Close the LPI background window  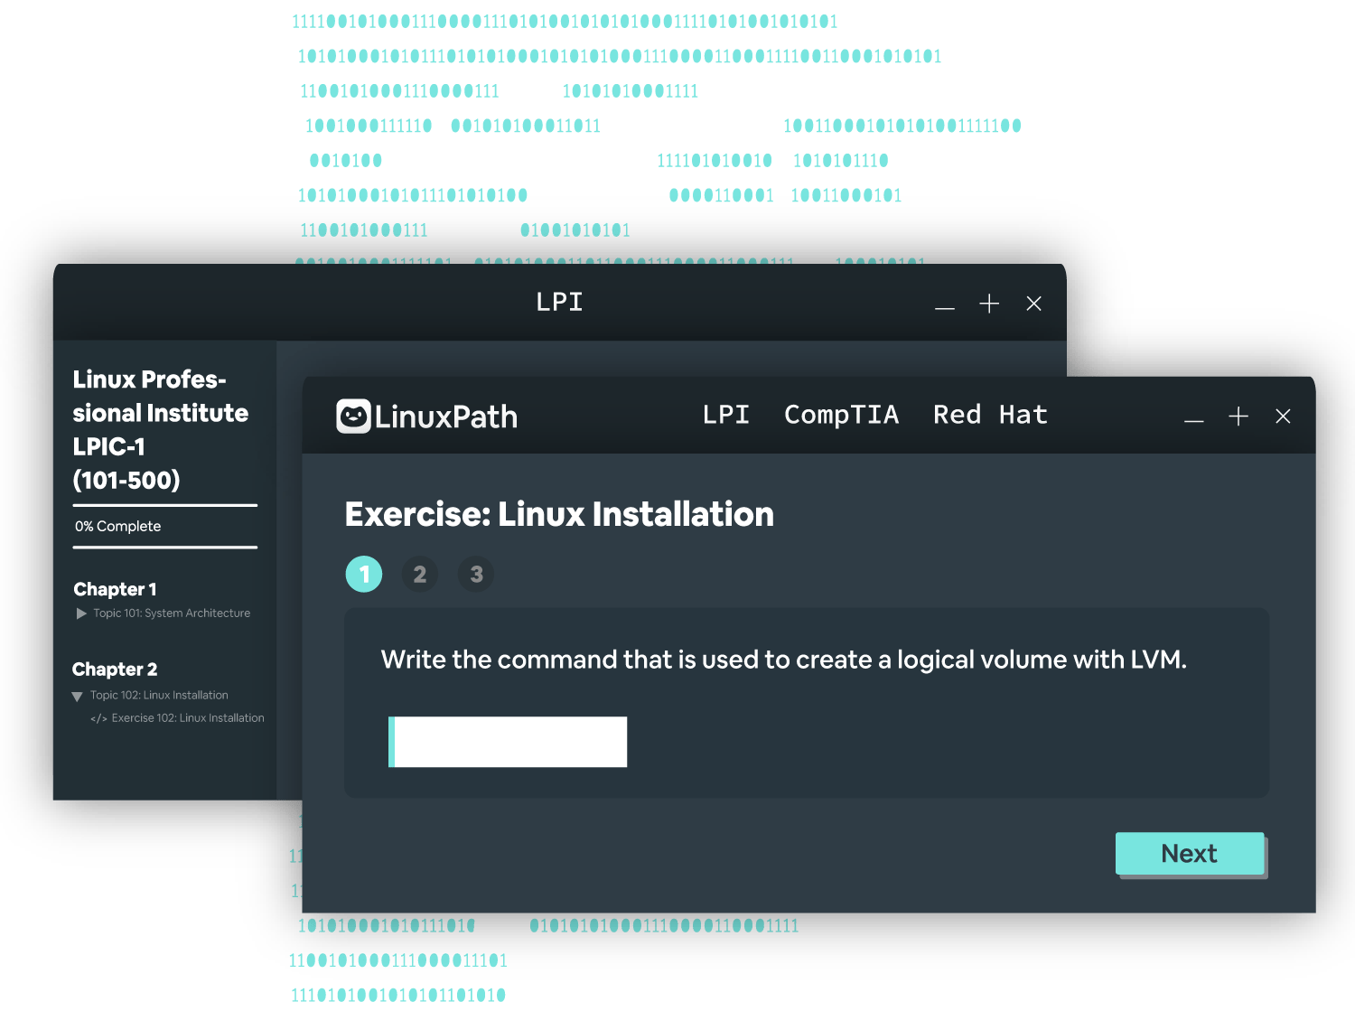[1034, 304]
